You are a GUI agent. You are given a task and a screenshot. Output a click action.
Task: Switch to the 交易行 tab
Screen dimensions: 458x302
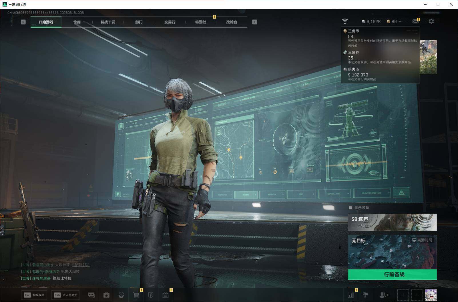pyautogui.click(x=170, y=22)
